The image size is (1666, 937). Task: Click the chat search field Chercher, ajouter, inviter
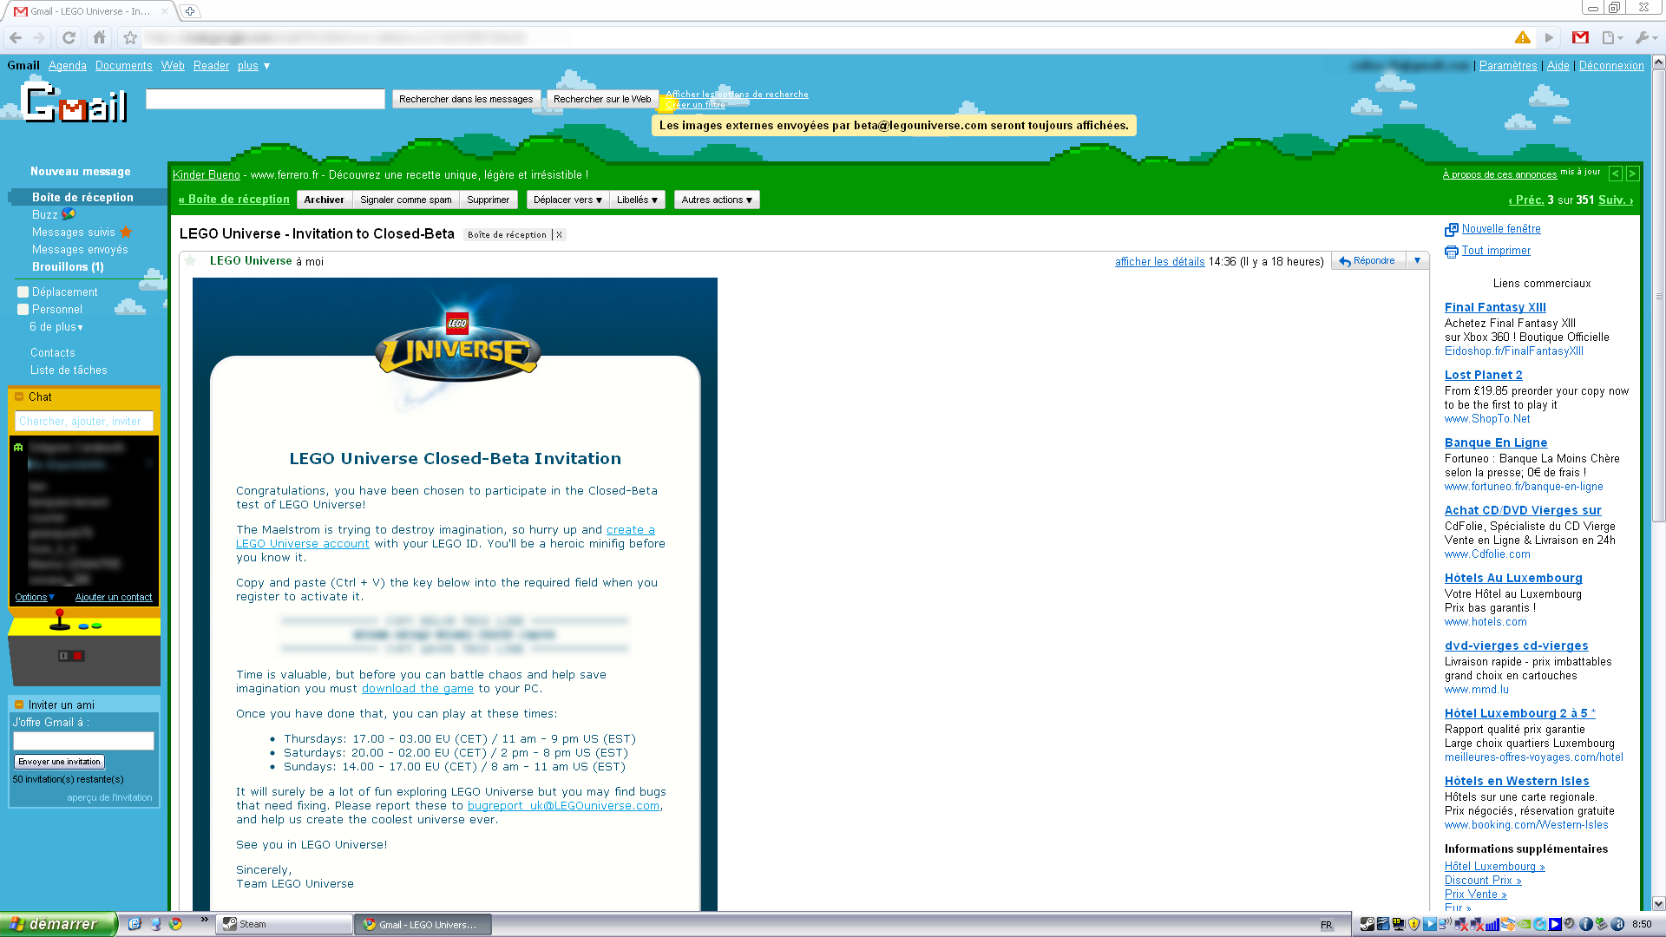(84, 422)
